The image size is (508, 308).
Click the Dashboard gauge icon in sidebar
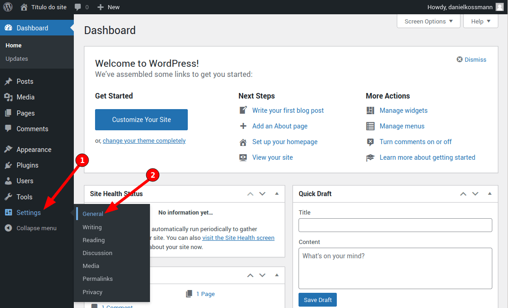[x=8, y=28]
